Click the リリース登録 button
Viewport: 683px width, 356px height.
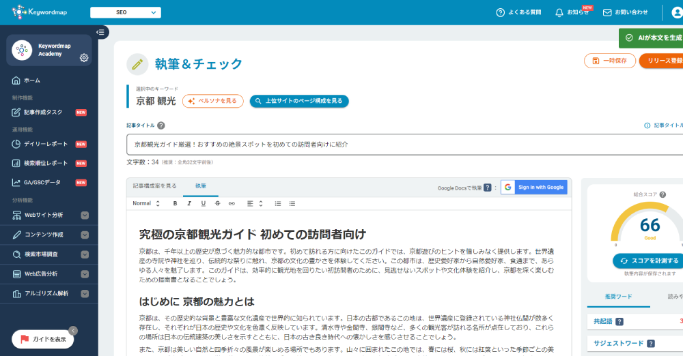click(661, 61)
